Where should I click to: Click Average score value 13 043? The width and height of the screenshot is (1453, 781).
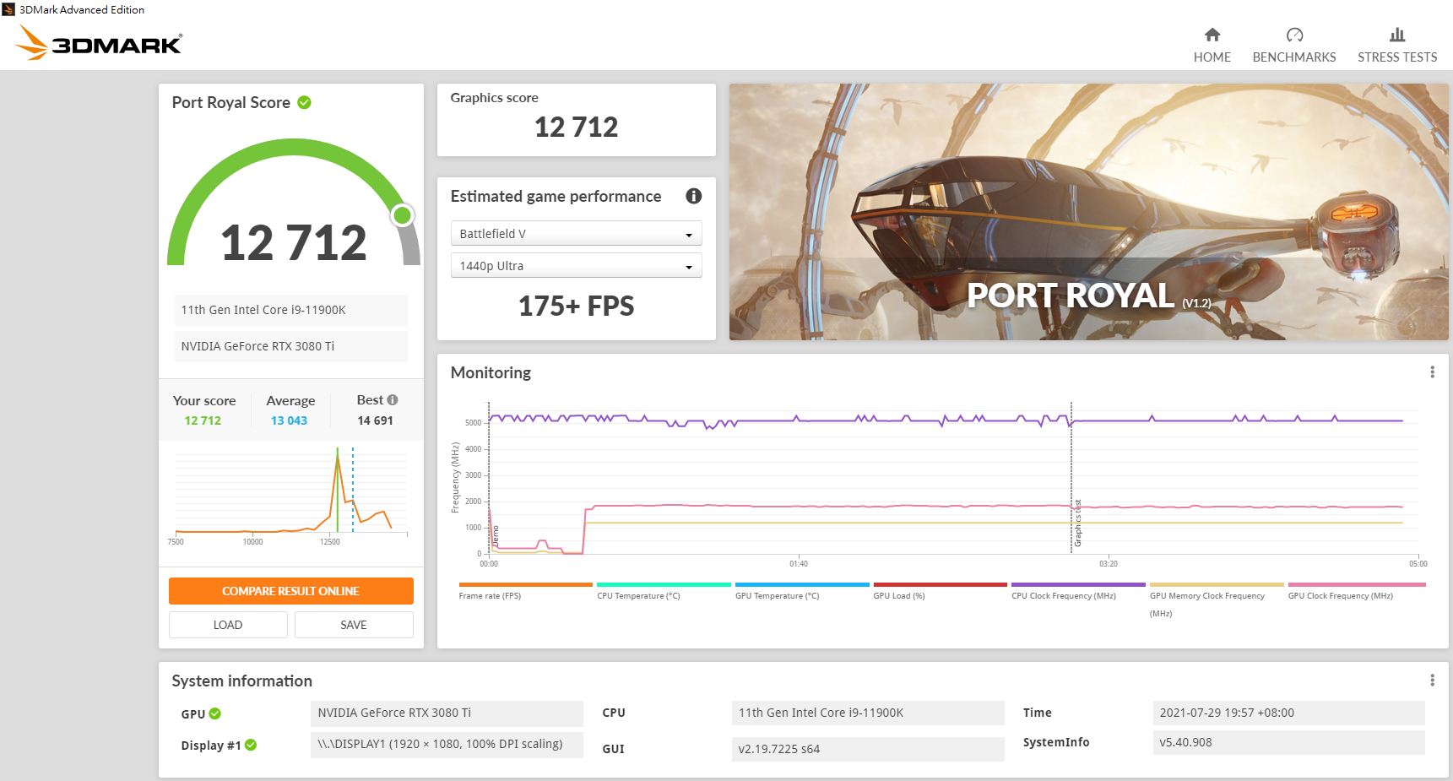pos(289,420)
